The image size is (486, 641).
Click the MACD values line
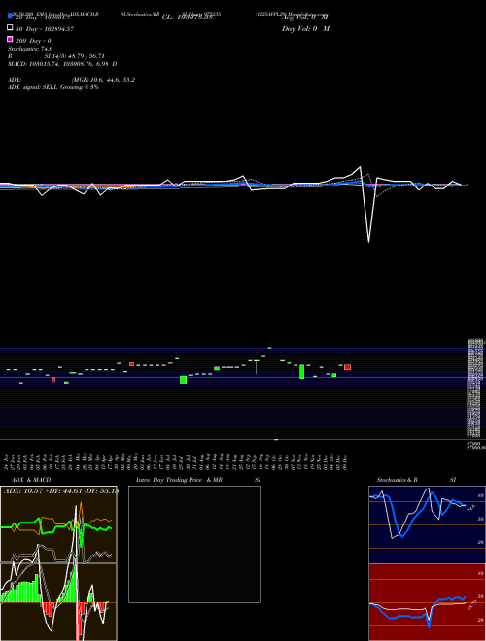tap(62, 64)
